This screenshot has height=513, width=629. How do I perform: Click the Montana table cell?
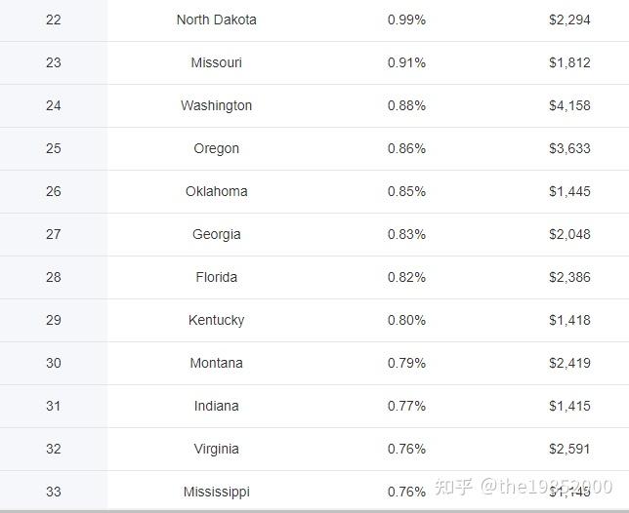217,363
